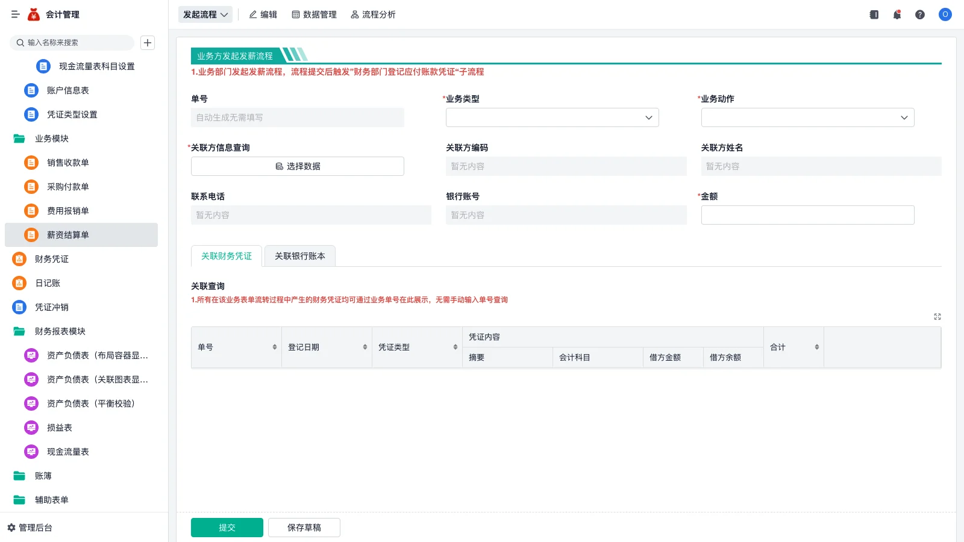Expand the associated query table to fullscreen
The width and height of the screenshot is (964, 542).
(x=937, y=317)
